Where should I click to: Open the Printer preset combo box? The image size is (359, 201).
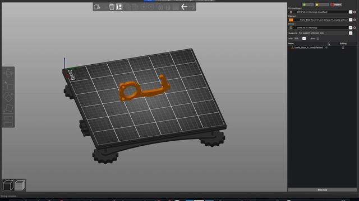[x=320, y=28]
